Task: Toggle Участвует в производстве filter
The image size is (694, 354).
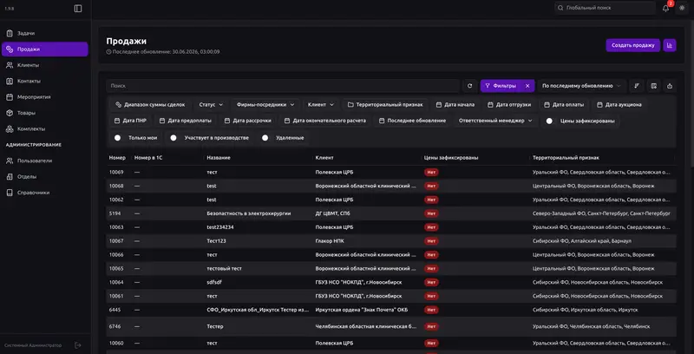Action: coord(173,138)
